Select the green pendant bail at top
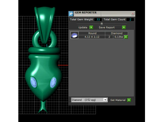This screenshot has width=163, height=122. coord(45,25)
